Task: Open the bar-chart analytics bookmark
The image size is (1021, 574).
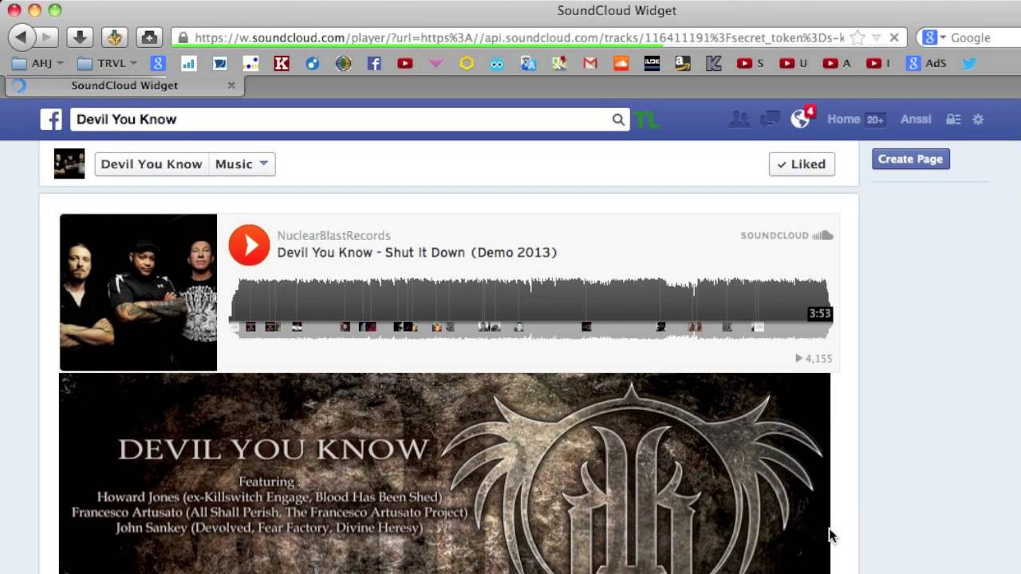Action: tap(189, 63)
